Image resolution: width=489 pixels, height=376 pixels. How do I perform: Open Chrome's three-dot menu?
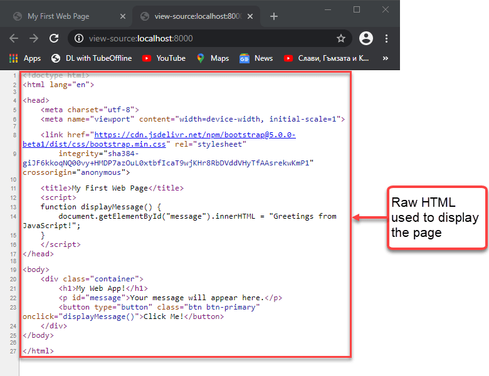[386, 38]
